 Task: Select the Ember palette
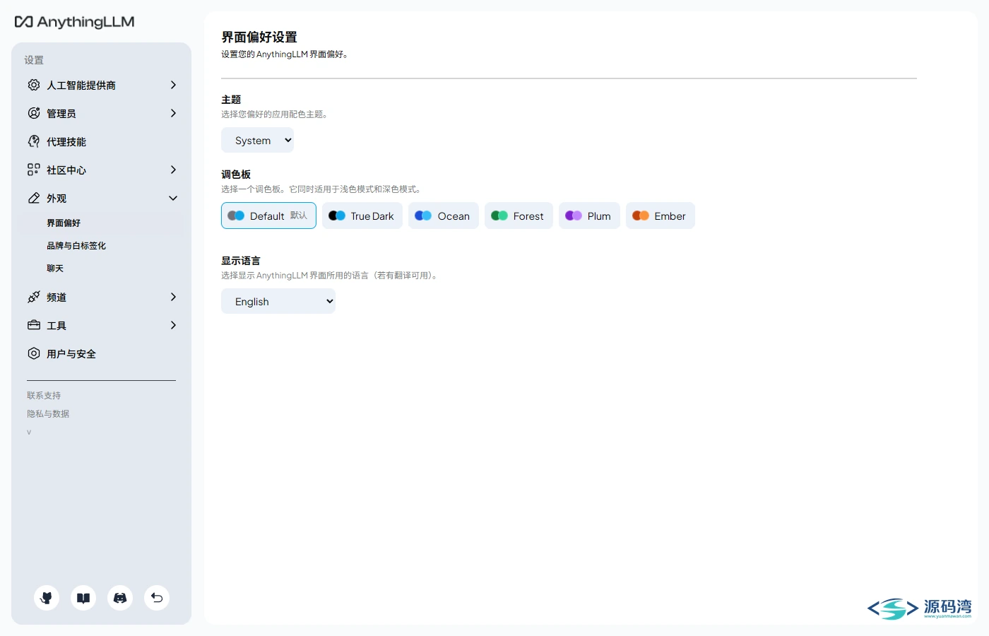pos(660,216)
